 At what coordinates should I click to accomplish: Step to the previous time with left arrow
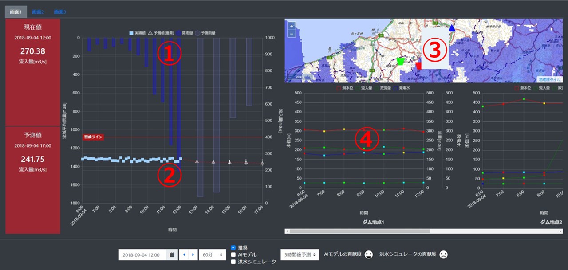pos(184,255)
